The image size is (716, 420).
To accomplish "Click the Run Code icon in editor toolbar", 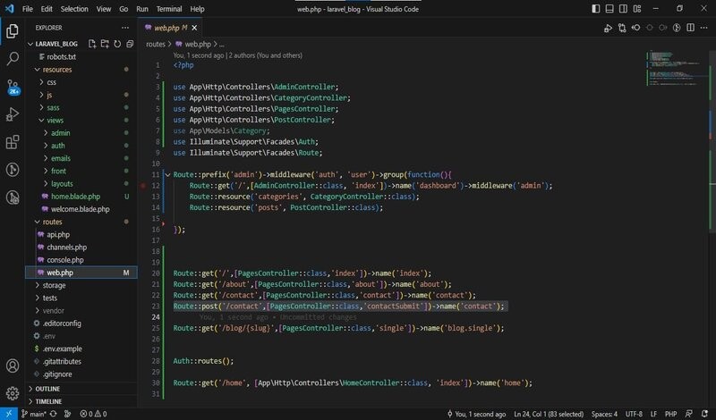I will [x=608, y=28].
